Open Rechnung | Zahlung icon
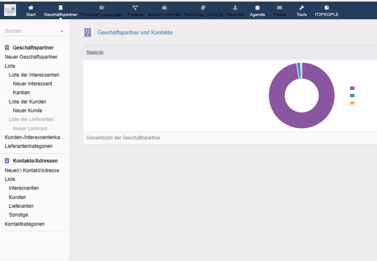This screenshot has height=261, width=377. tap(203, 8)
